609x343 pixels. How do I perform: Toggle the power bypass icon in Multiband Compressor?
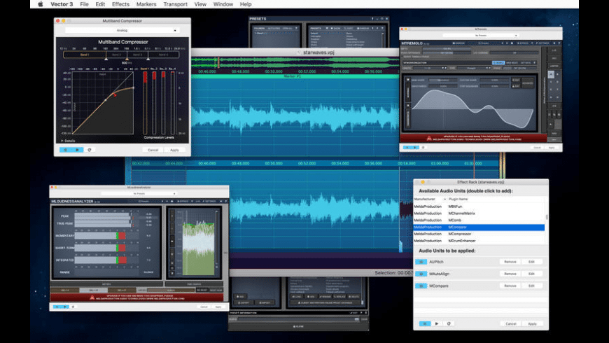coord(65,150)
